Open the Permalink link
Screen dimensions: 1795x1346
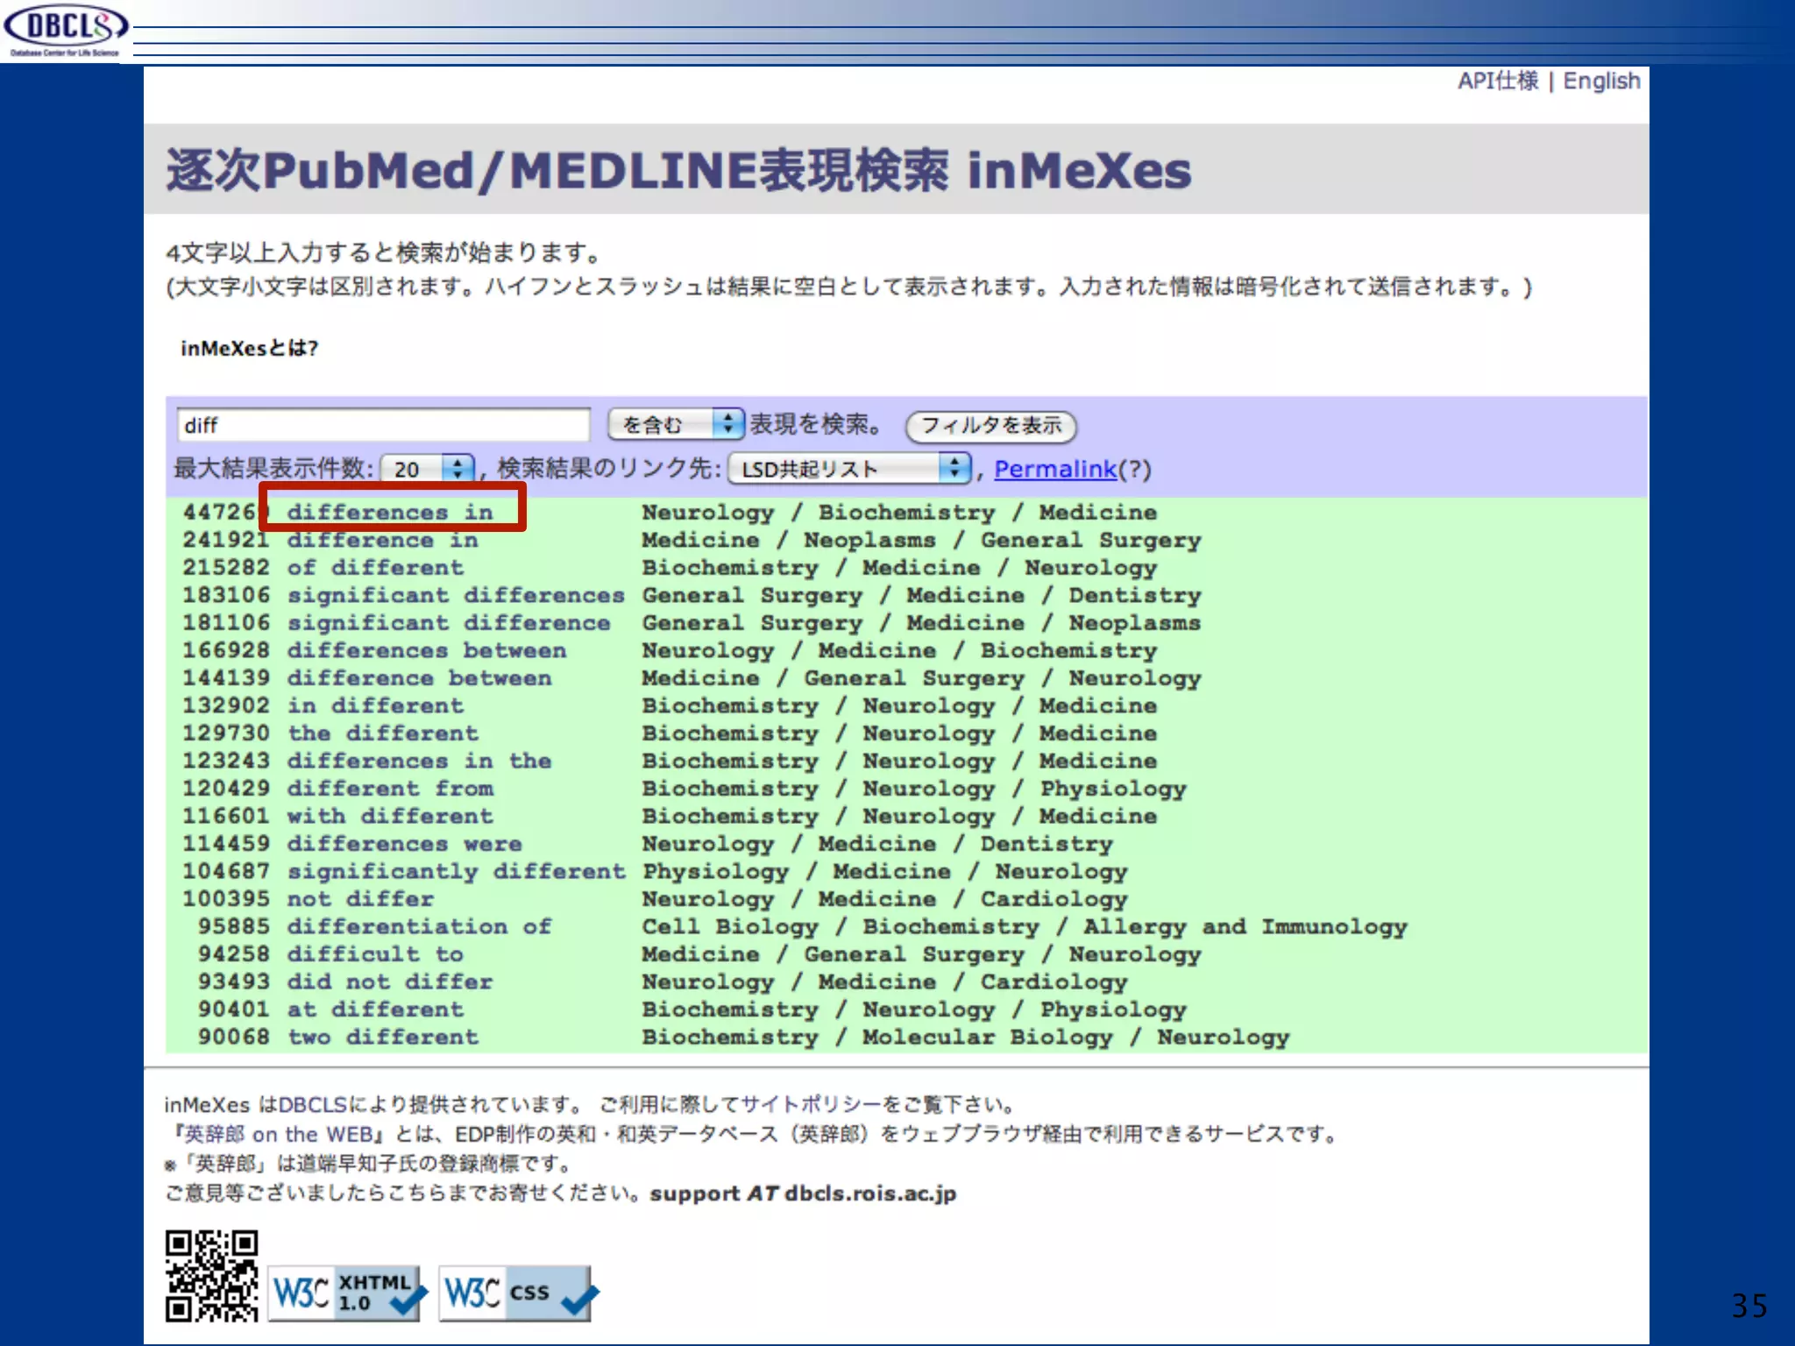[1054, 470]
